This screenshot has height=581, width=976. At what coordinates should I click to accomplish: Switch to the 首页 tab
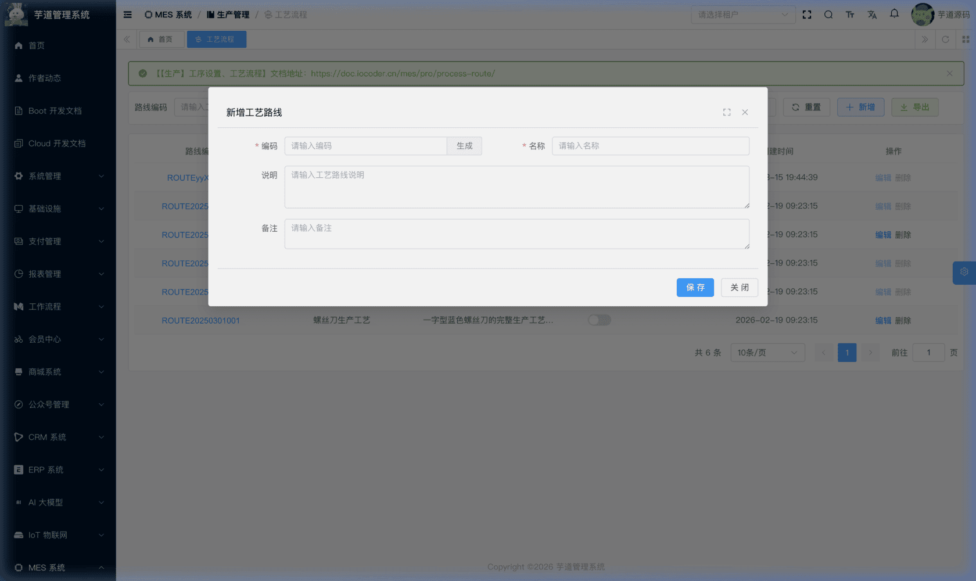point(162,39)
